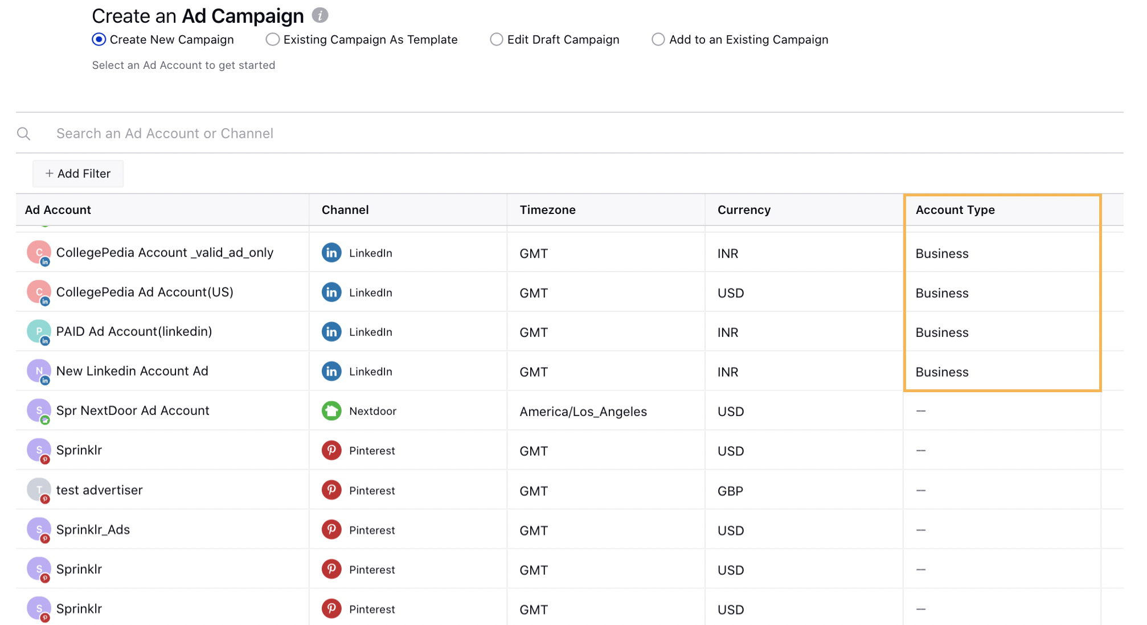
Task: Click Business type in New Linkedin Account Ad row
Action: pos(942,372)
